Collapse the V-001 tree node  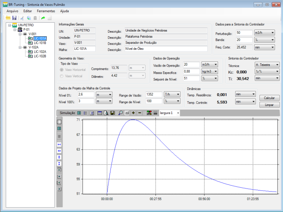pyautogui.click(x=20, y=34)
